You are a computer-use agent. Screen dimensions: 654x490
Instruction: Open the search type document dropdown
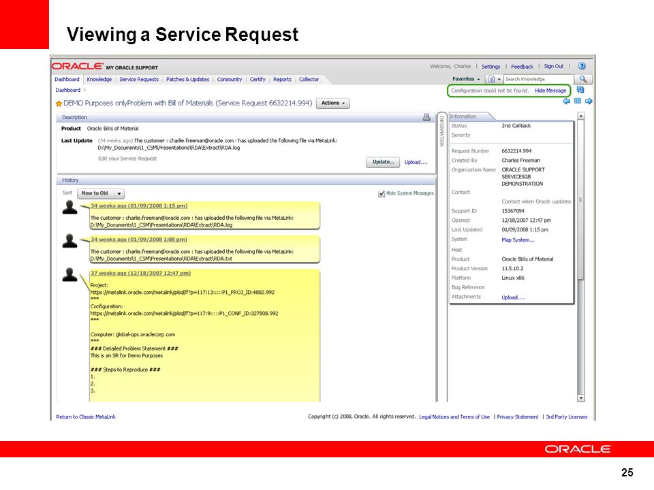[495, 79]
